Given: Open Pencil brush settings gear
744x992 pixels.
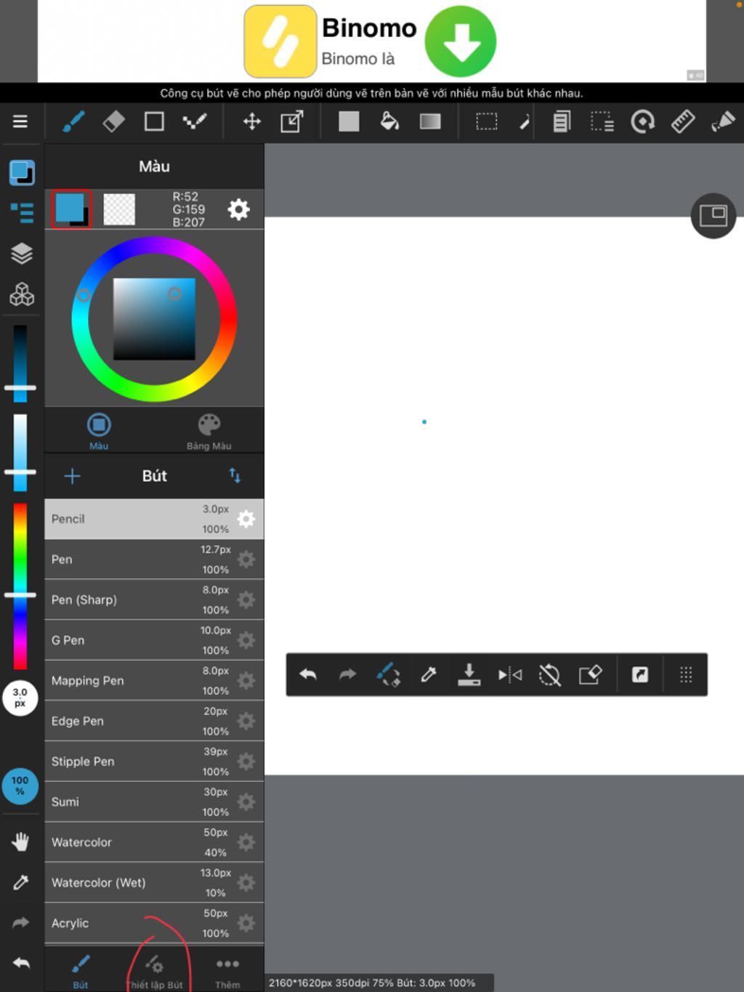Looking at the screenshot, I should point(246,519).
